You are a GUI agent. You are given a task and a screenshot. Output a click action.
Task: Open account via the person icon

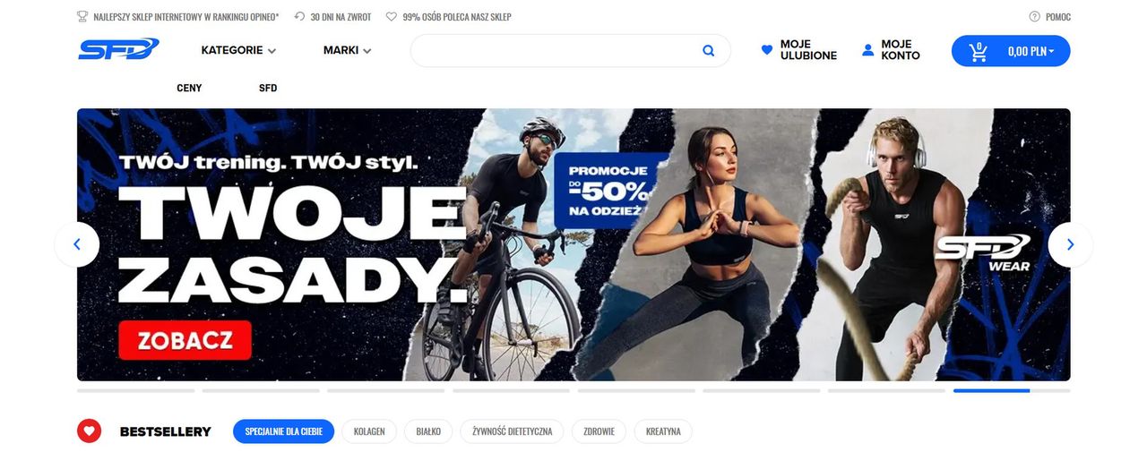pyautogui.click(x=867, y=50)
